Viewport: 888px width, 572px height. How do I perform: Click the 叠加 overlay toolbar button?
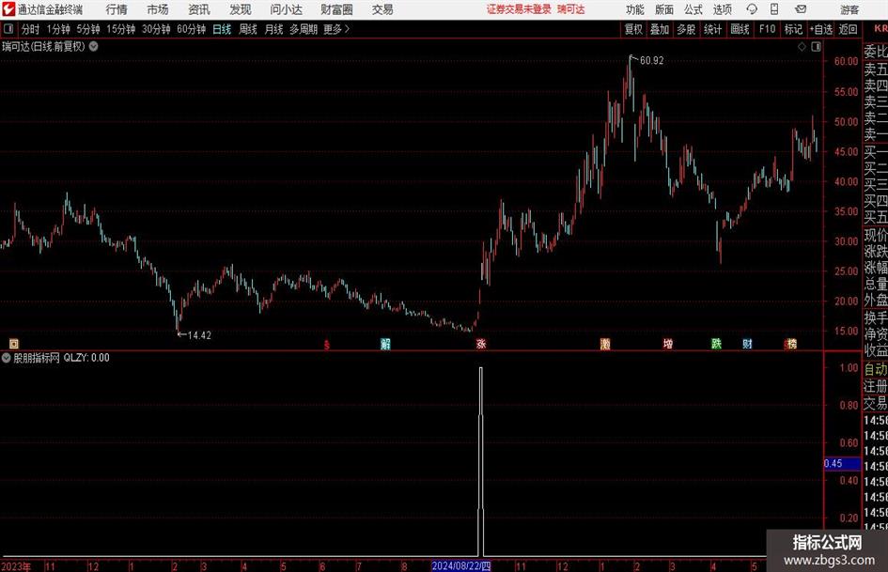660,29
